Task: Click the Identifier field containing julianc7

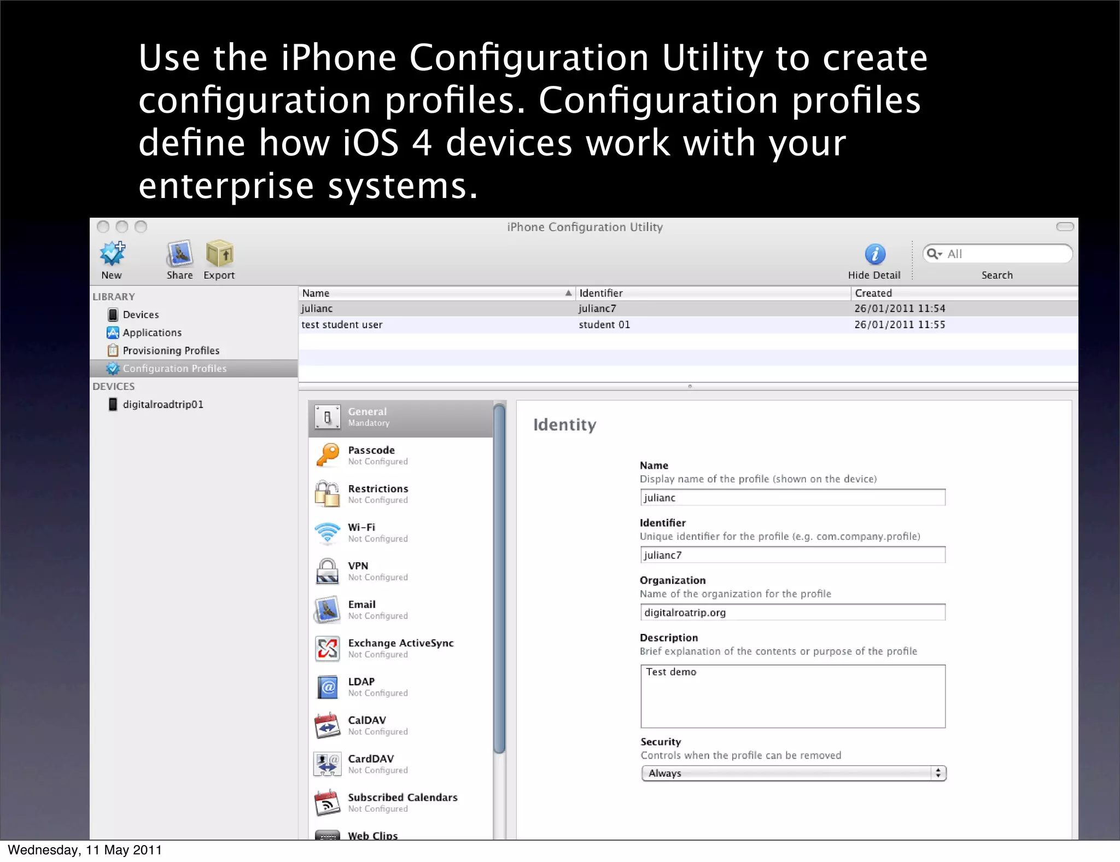Action: pos(792,555)
